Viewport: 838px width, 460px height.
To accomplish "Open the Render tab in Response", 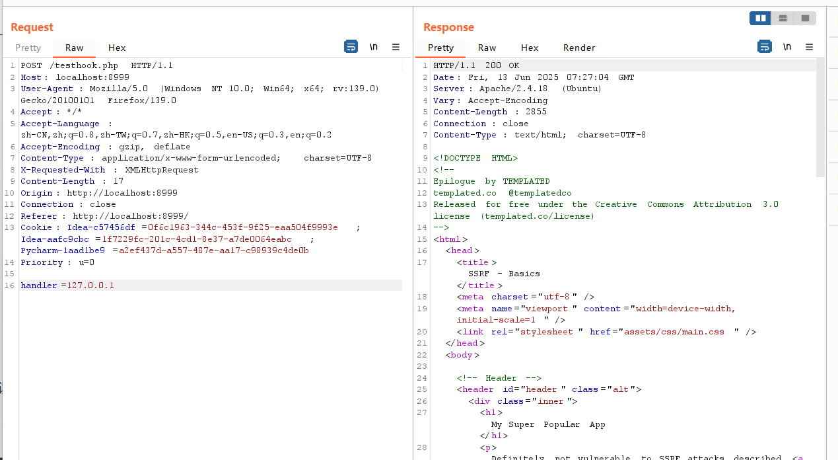I will coord(579,48).
